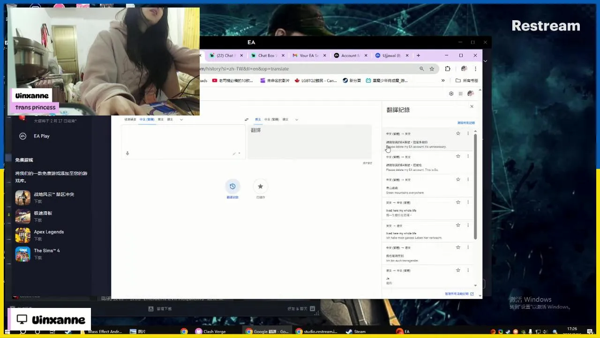Click the microphone voice input icon
Viewport: 600px width, 338px height.
coord(127,153)
